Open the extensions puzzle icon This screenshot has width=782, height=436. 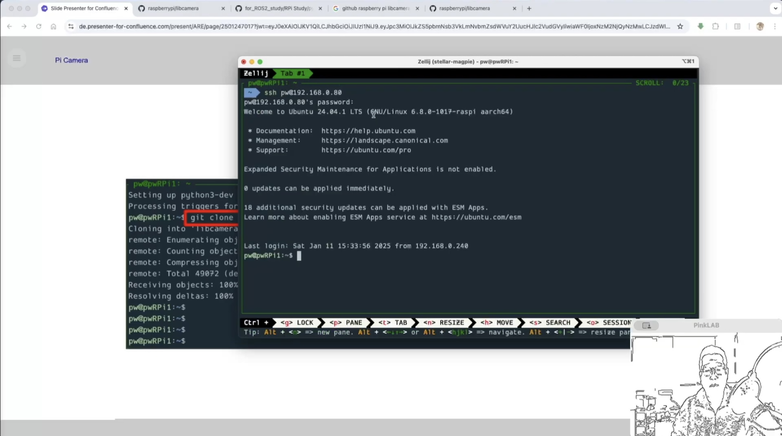(x=715, y=26)
